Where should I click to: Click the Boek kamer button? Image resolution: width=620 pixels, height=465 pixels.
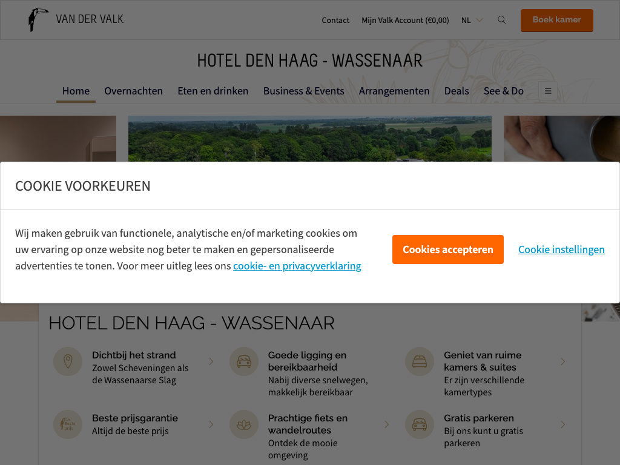point(557,20)
